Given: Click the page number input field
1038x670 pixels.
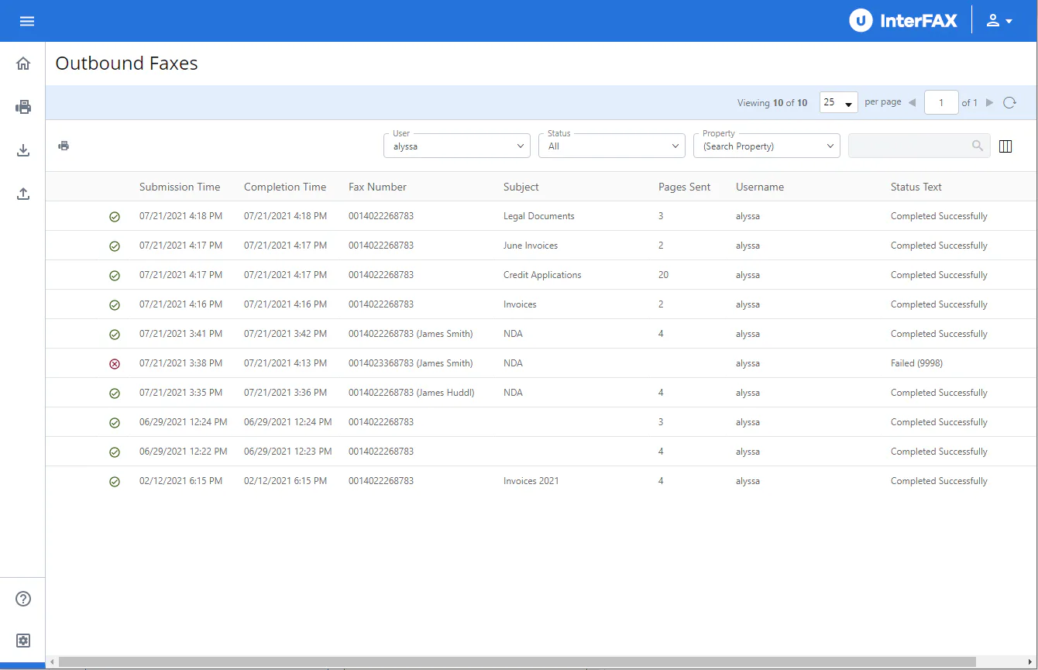Looking at the screenshot, I should 941,102.
